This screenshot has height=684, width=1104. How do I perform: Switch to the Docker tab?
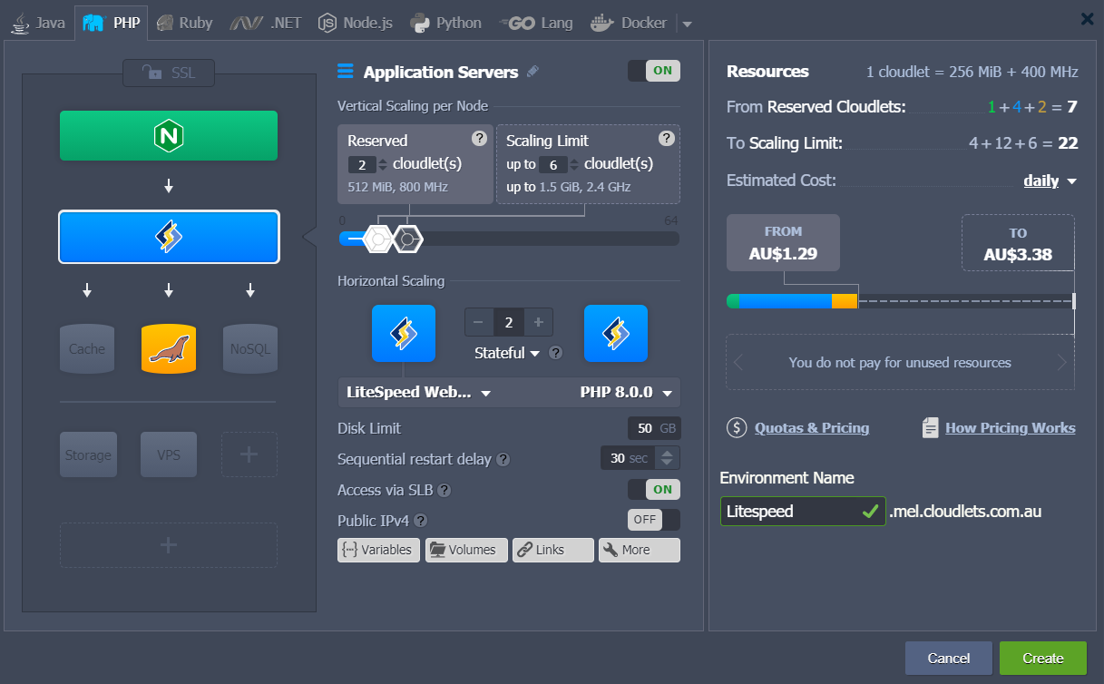630,23
